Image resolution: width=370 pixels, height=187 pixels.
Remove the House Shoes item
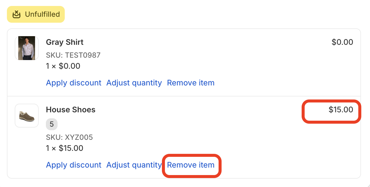[191, 165]
